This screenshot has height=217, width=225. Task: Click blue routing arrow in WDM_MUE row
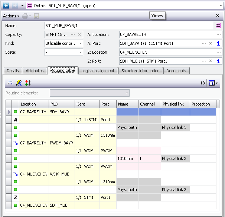(x=16, y=174)
